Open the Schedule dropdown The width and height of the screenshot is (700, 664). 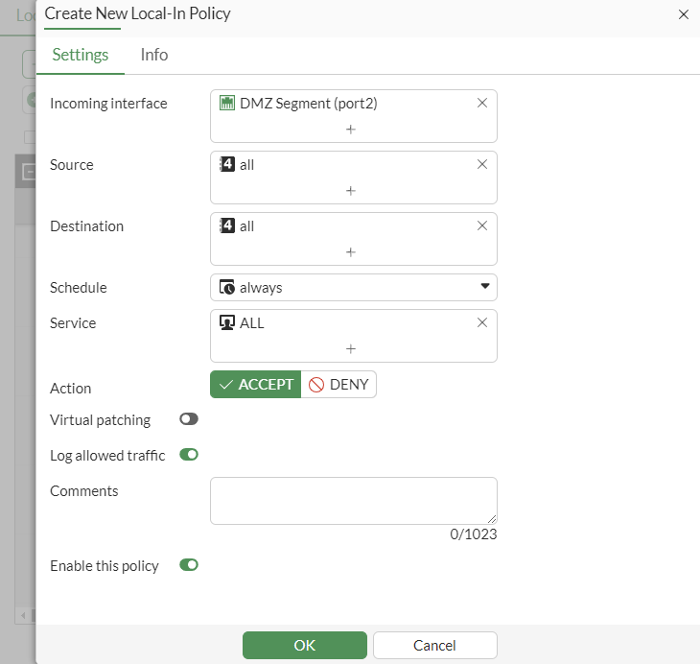[x=353, y=287]
